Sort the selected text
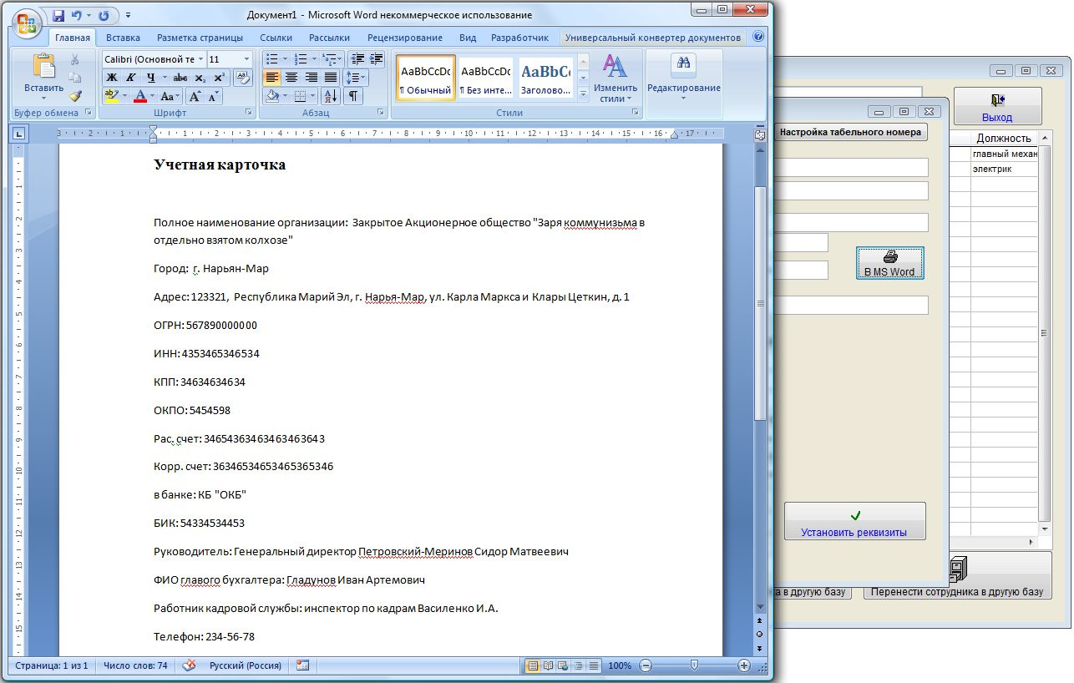1074x683 pixels. pos(330,96)
